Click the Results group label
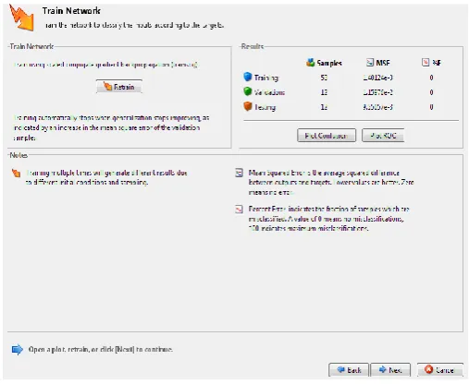This screenshot has width=469, height=384. pos(253,46)
